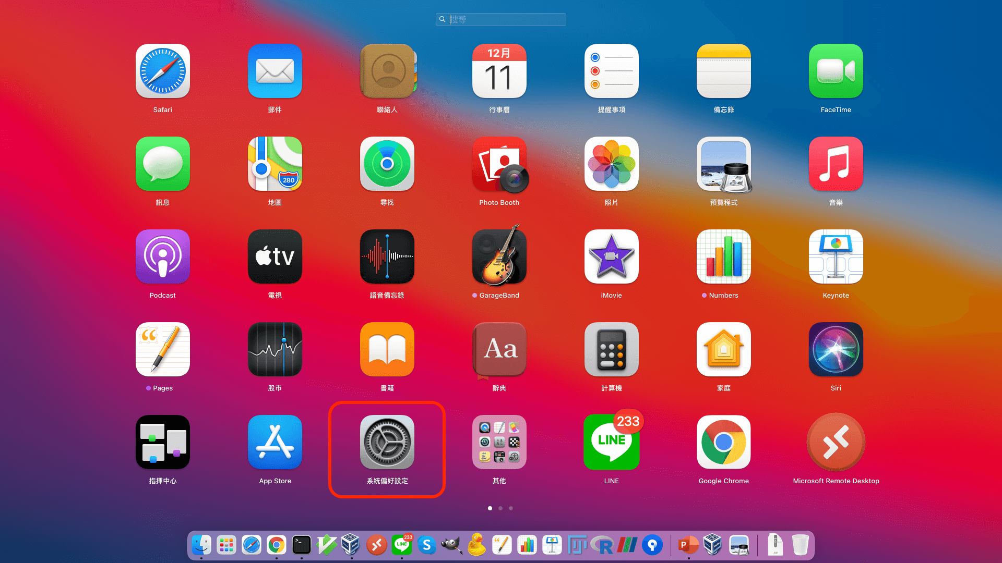Expand the 其他 (Other) apps folder
This screenshot has height=563, width=1002.
click(499, 442)
